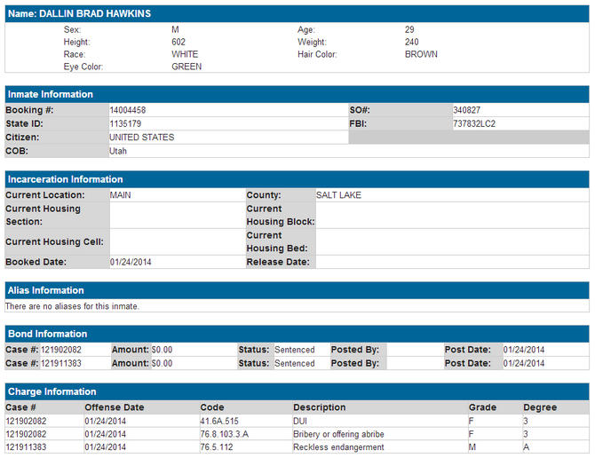
Task: Click weight value 240
Action: [412, 42]
